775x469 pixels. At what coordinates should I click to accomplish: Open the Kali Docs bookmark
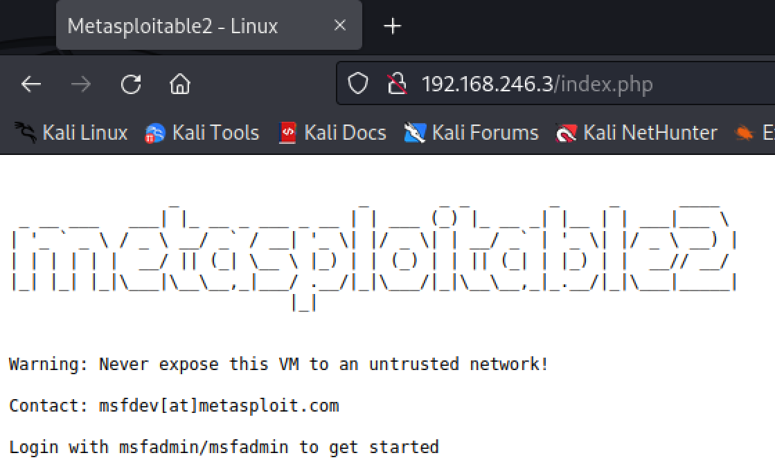tap(332, 133)
